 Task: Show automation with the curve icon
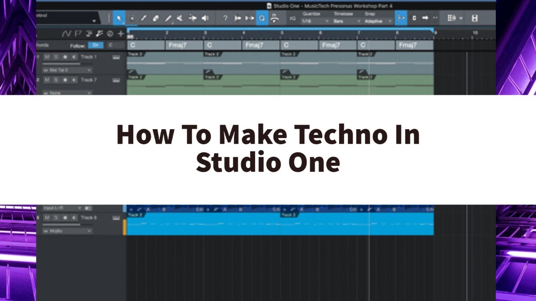[67, 33]
